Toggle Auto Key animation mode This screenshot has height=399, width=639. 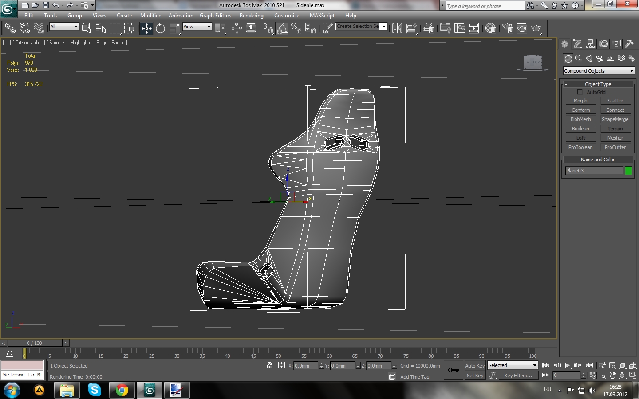475,366
